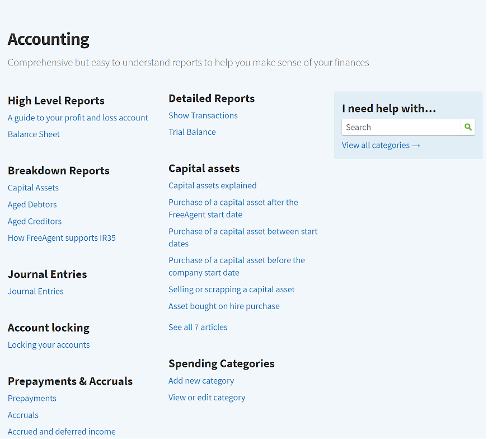Viewport: 502px width, 439px height.
Task: Open capital asset after FreeAgent start date
Action: pos(233,208)
